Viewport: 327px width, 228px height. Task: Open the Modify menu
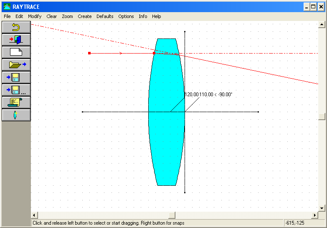click(35, 16)
